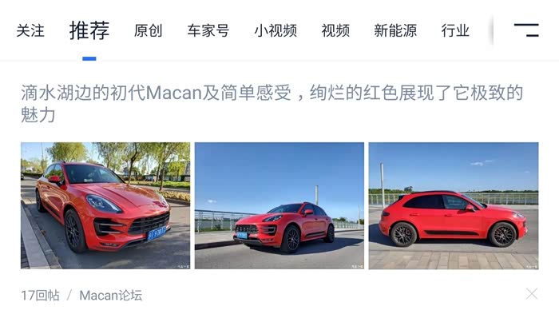Switch to the 小视频 tab
This screenshot has width=559, height=326.
276,30
